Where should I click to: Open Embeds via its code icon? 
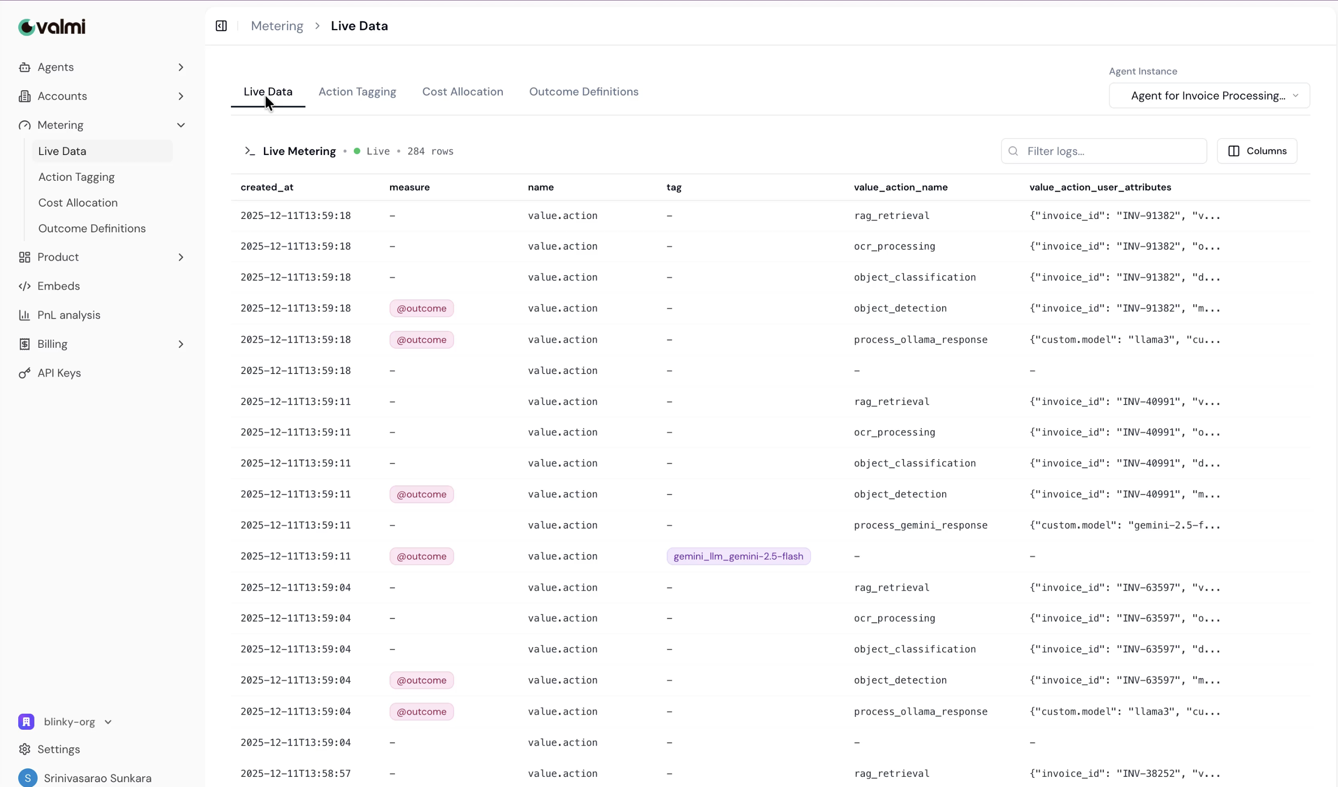tap(24, 286)
